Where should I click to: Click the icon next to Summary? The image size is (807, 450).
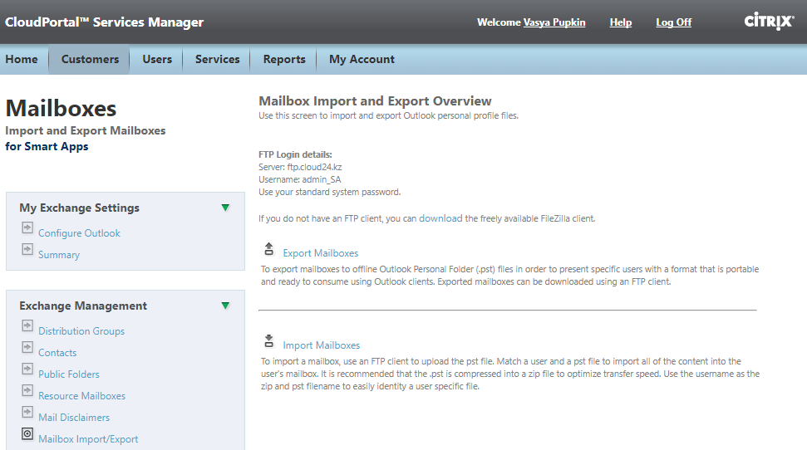click(27, 249)
